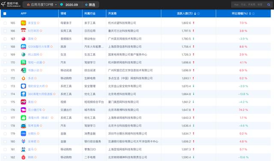This screenshot has height=161, width=274.
Task: Check the checkbox for row 174
Action: coord(5,94)
